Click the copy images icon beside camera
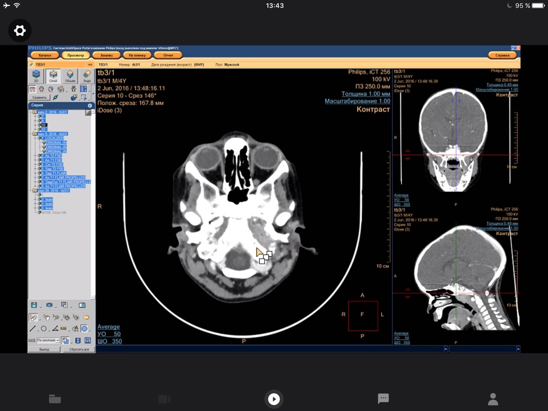Image resolution: width=548 pixels, height=411 pixels. point(64,305)
